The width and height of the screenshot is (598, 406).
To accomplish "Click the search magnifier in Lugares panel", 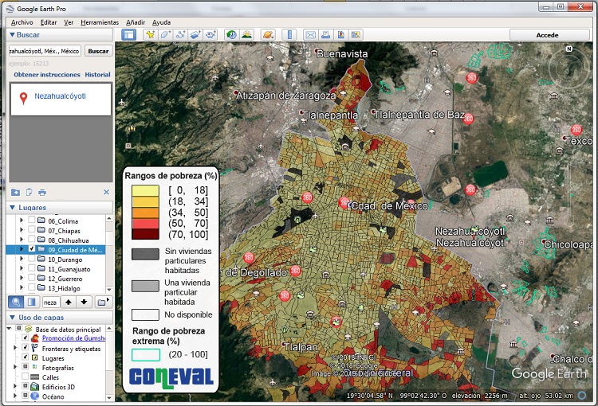I will click(x=16, y=302).
